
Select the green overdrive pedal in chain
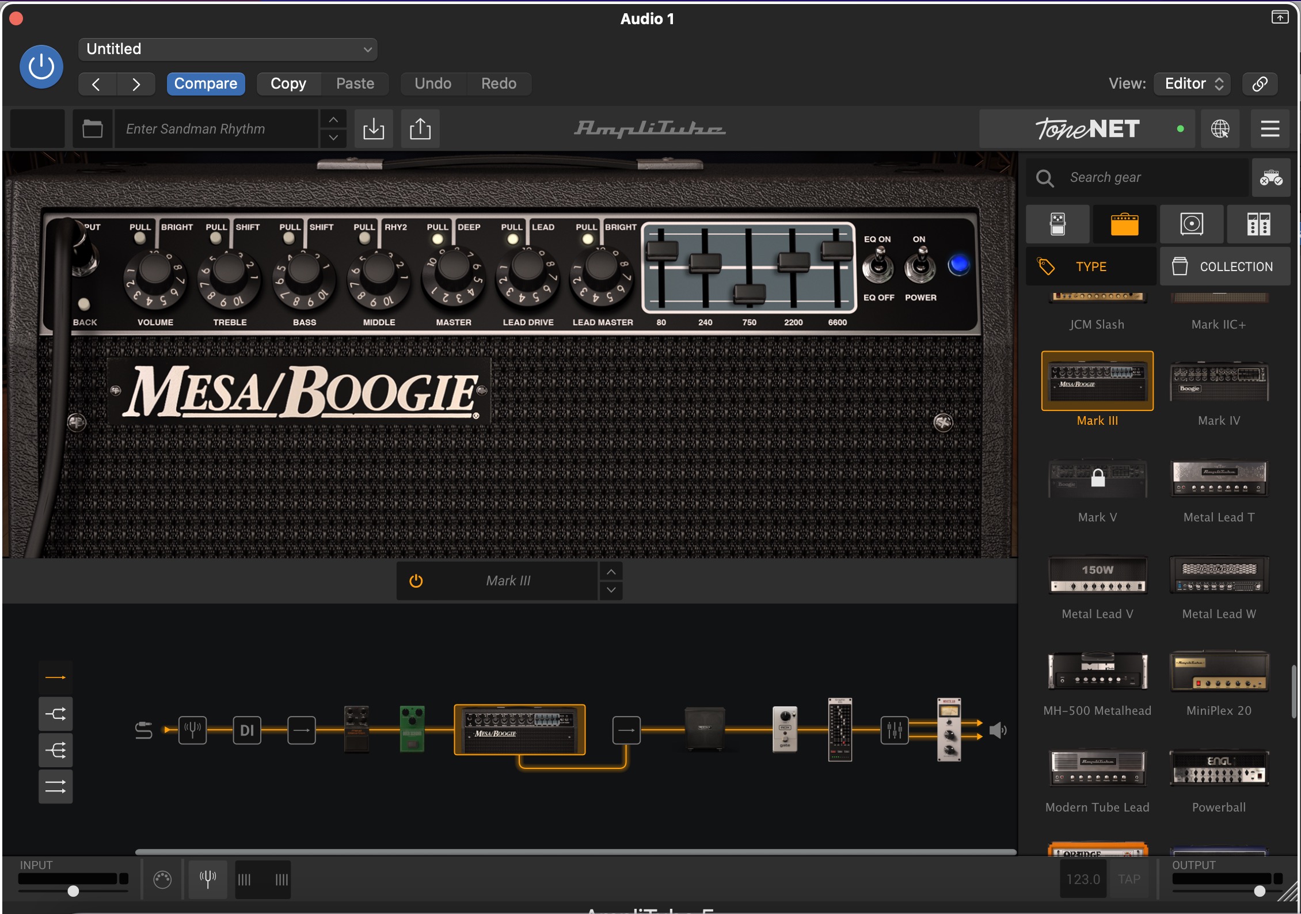(412, 729)
